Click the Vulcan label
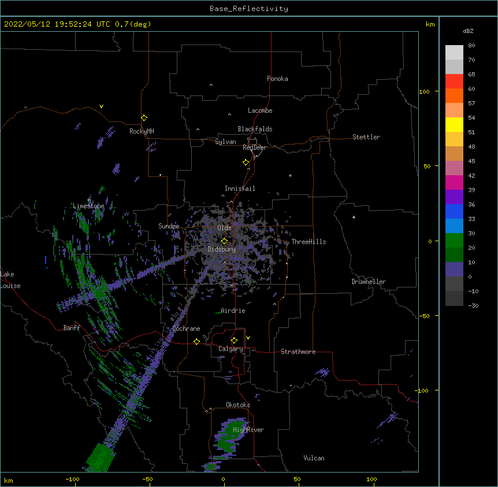The height and width of the screenshot is (487, 498). click(314, 458)
